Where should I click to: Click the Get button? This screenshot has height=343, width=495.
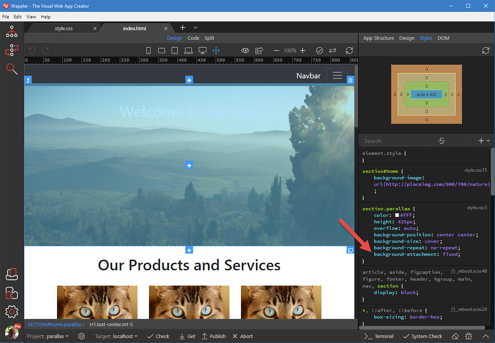pyautogui.click(x=186, y=336)
